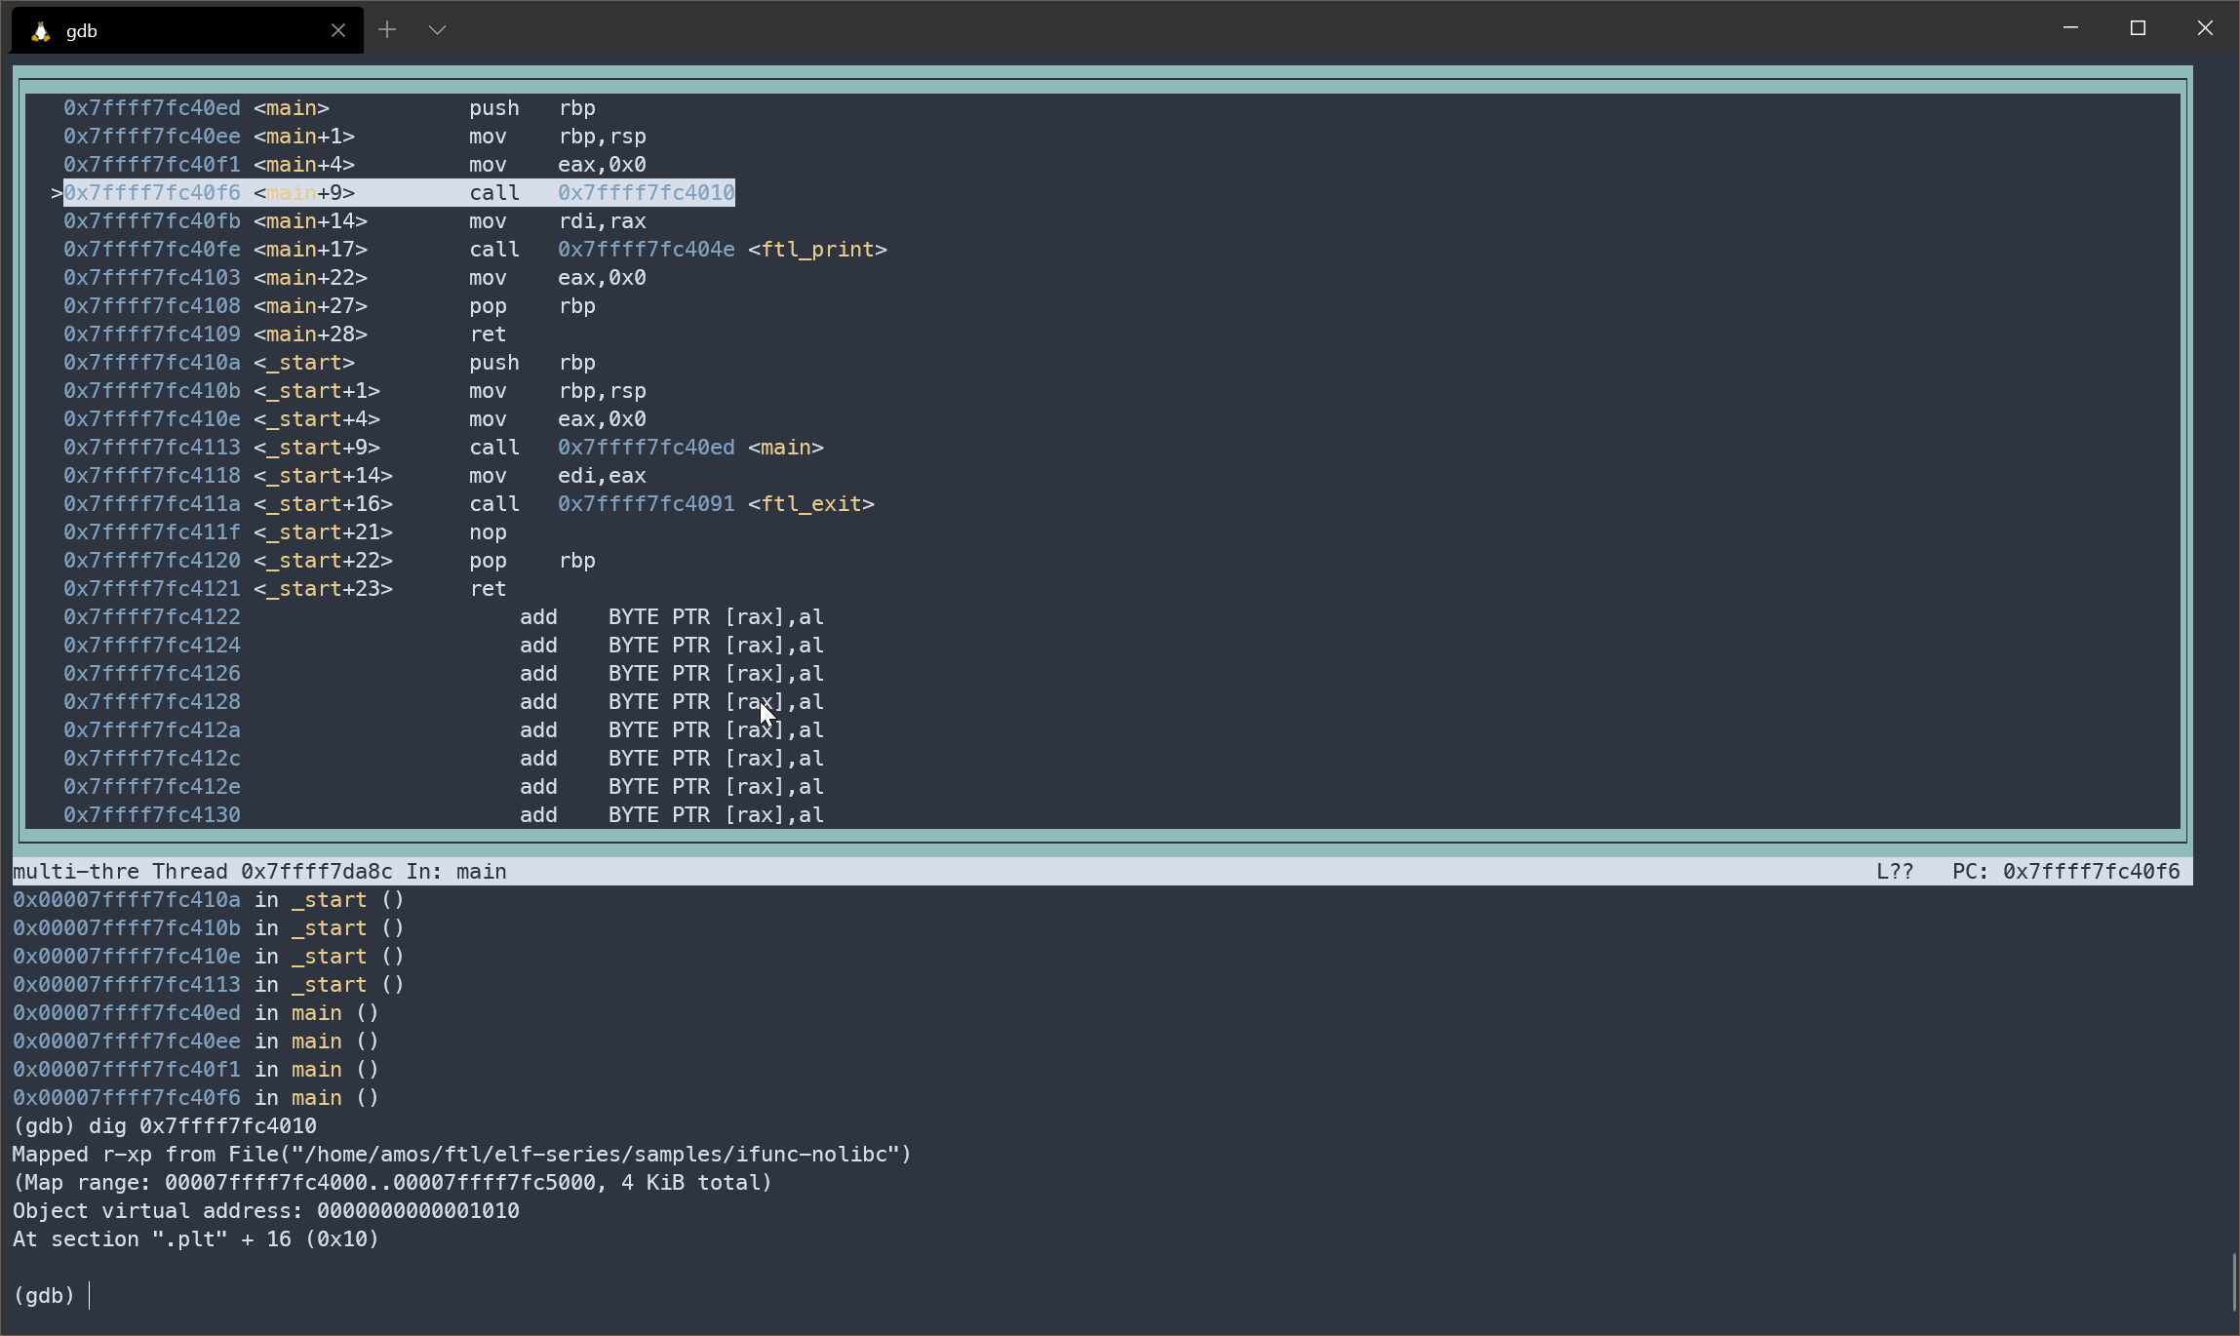
Task: Close the terminal window
Action: click(2205, 28)
